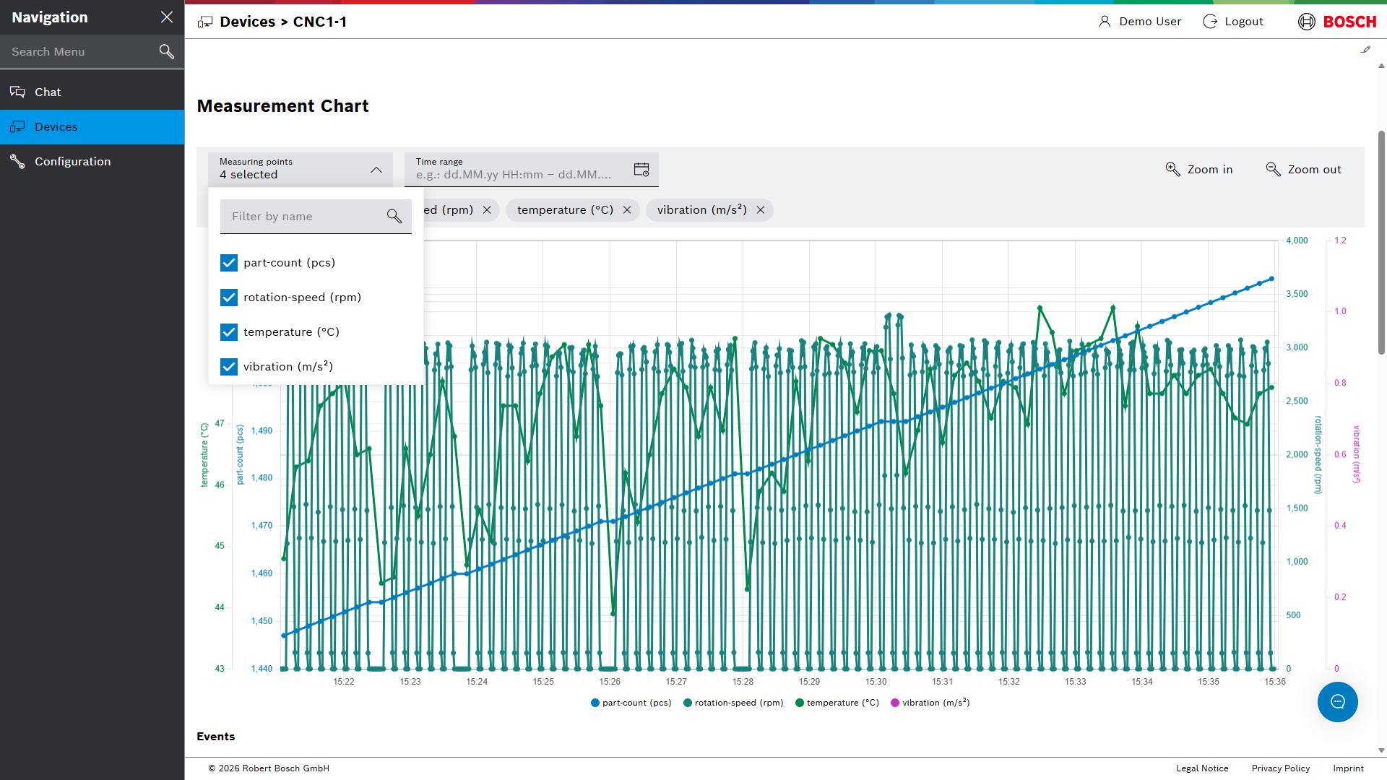Screen dimensions: 1387x780
Task: Click the edit pencil icon
Action: (x=1365, y=50)
